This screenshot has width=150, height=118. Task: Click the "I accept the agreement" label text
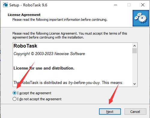tap(34, 93)
